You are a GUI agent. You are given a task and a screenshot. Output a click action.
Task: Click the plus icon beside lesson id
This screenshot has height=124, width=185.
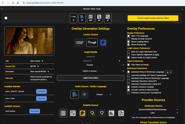pyautogui.click(x=119, y=61)
